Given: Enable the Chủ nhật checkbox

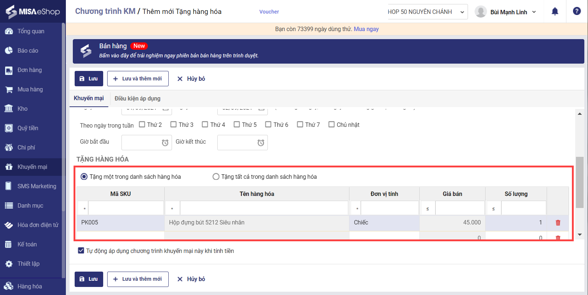Looking at the screenshot, I should point(332,125).
